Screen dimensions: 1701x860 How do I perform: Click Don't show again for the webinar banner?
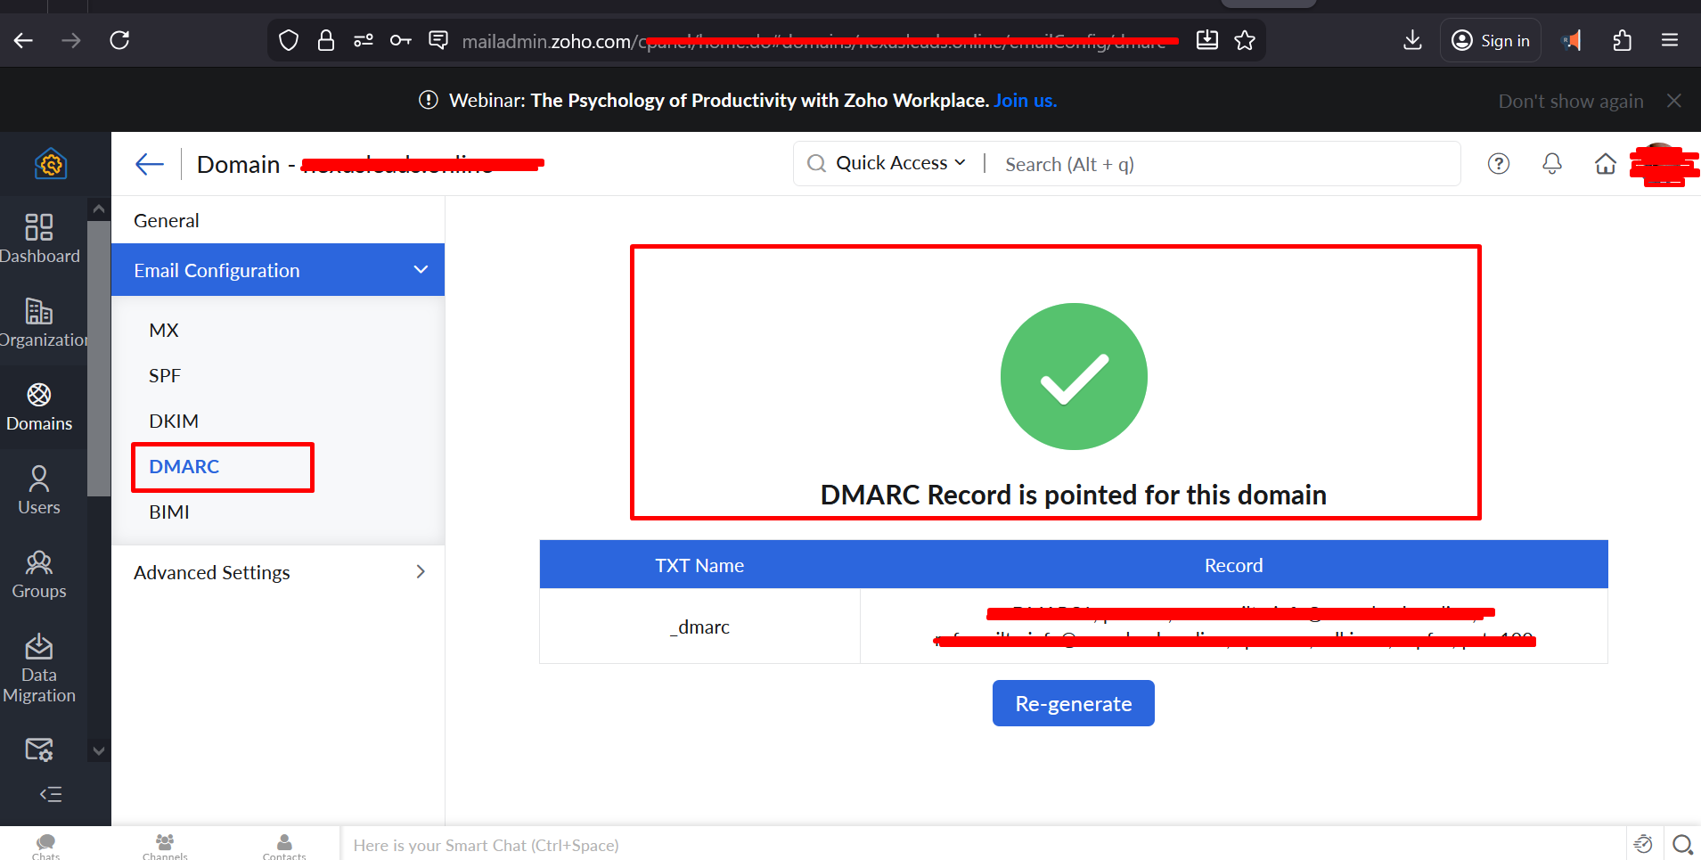tap(1570, 100)
